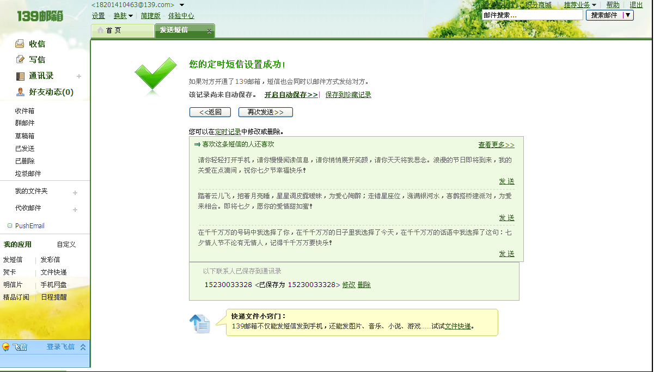Image resolution: width=654 pixels, height=372 pixels.
Task: Click the <<返回 button
Action: (x=210, y=112)
